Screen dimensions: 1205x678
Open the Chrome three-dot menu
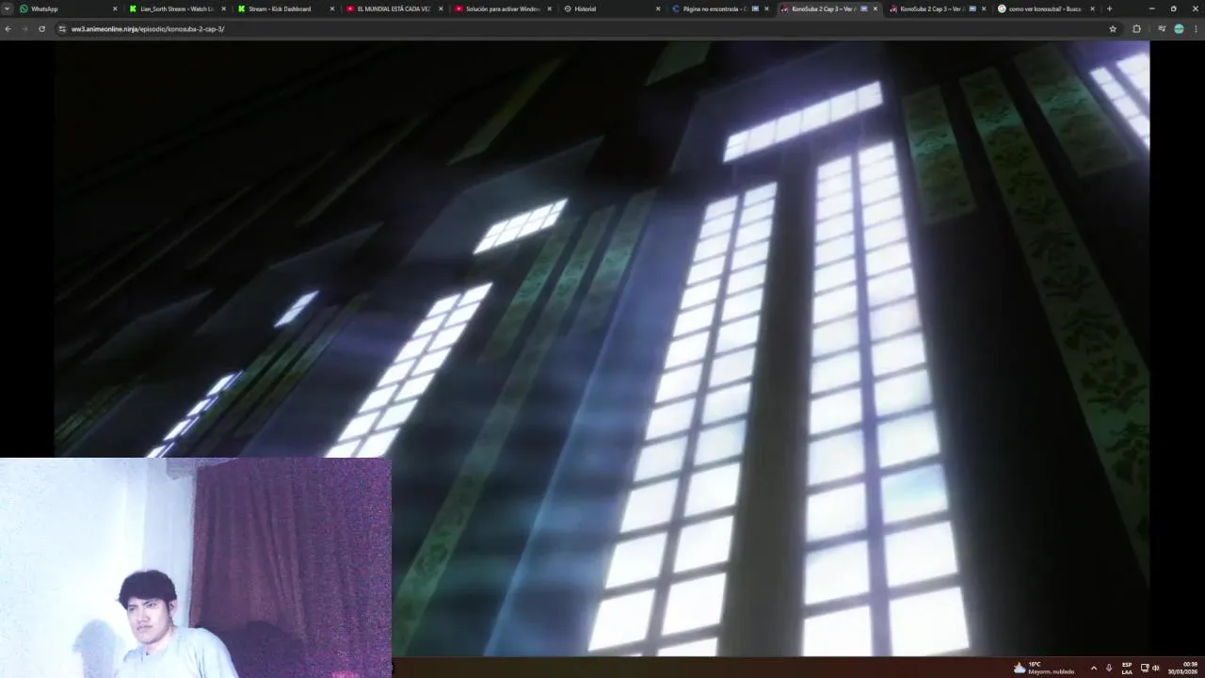pyautogui.click(x=1196, y=29)
